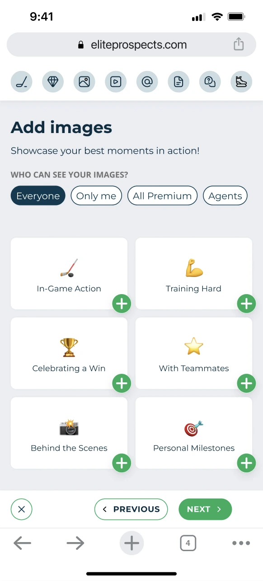The width and height of the screenshot is (263, 581).
Task: Open the browser tabs counter
Action: pos(188,543)
